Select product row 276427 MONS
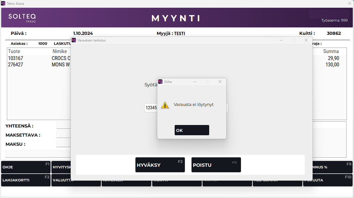The width and height of the screenshot is (354, 198). click(39, 65)
